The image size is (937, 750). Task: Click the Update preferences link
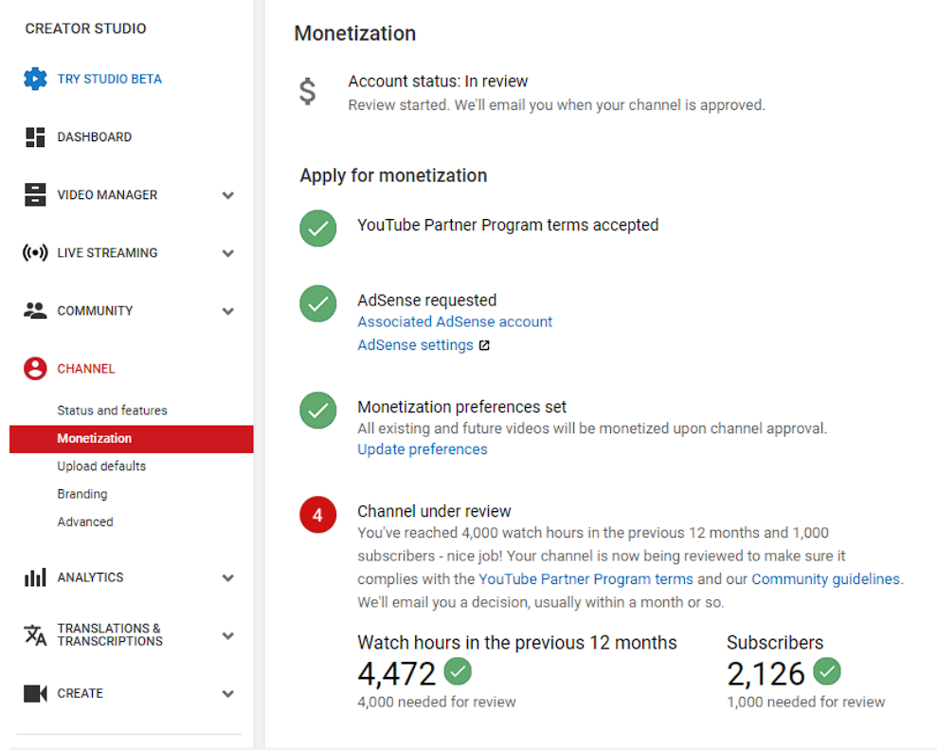point(423,448)
